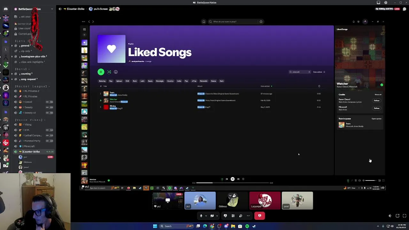This screenshot has height=230, width=409.
Task: Follow Aaron Cherof in Credits
Action: 377,101
